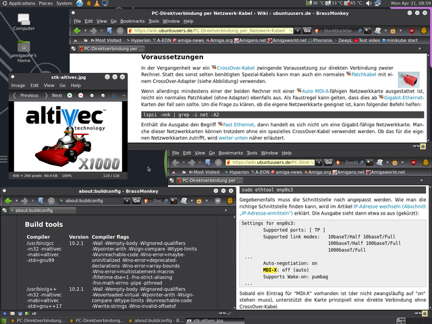Open Go menu in image viewer

(63, 86)
